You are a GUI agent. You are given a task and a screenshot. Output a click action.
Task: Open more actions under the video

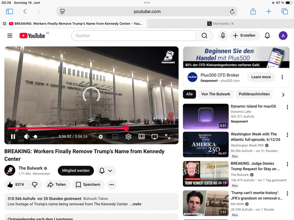[x=112, y=185]
